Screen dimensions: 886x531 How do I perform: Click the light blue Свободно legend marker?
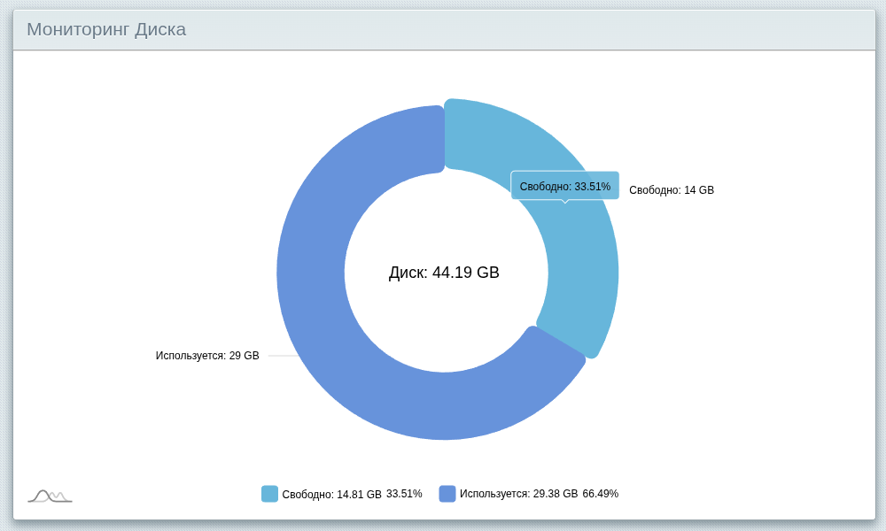pyautogui.click(x=269, y=494)
